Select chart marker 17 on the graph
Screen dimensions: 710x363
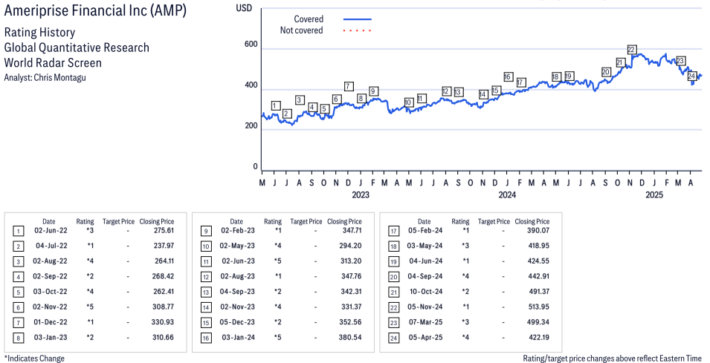520,82
